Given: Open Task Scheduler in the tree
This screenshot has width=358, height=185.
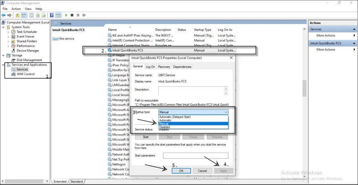Looking at the screenshot, I should coord(27,32).
